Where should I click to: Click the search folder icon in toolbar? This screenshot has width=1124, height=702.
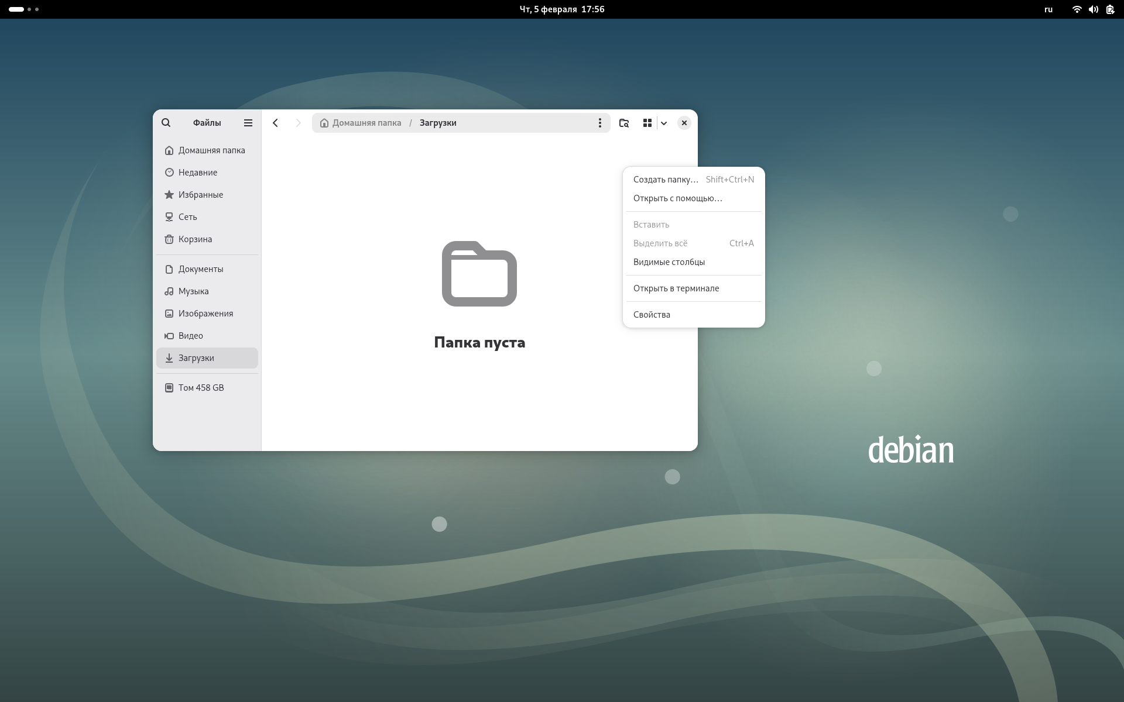[624, 123]
